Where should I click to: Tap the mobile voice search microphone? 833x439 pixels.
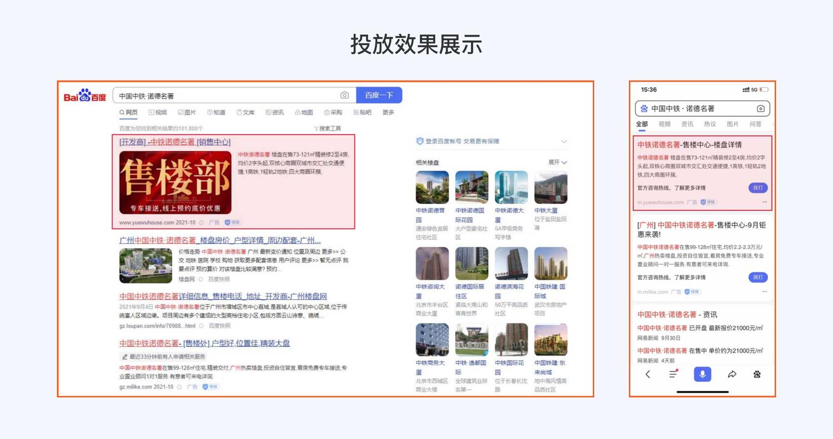tap(702, 374)
